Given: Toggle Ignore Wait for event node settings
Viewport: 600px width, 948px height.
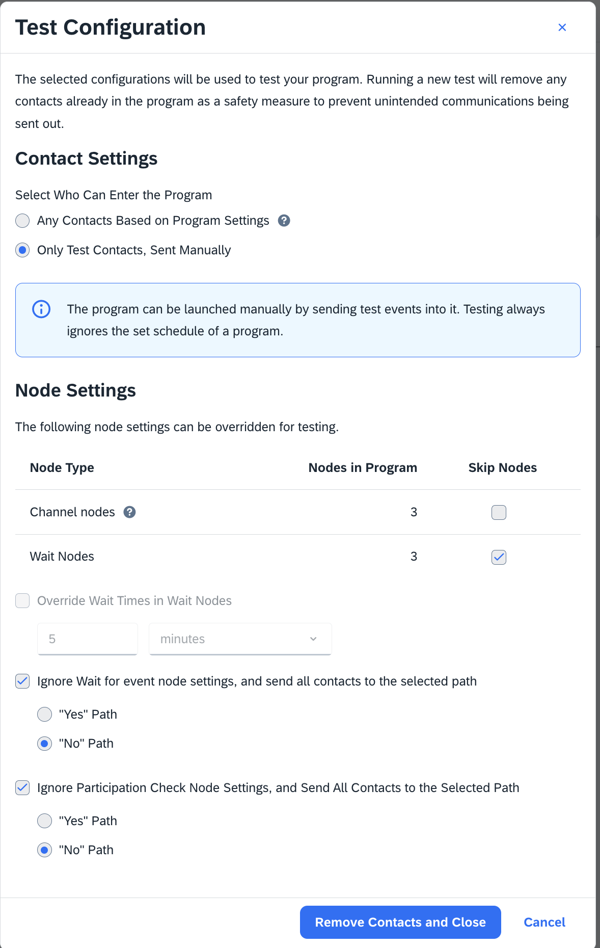Looking at the screenshot, I should pyautogui.click(x=22, y=681).
